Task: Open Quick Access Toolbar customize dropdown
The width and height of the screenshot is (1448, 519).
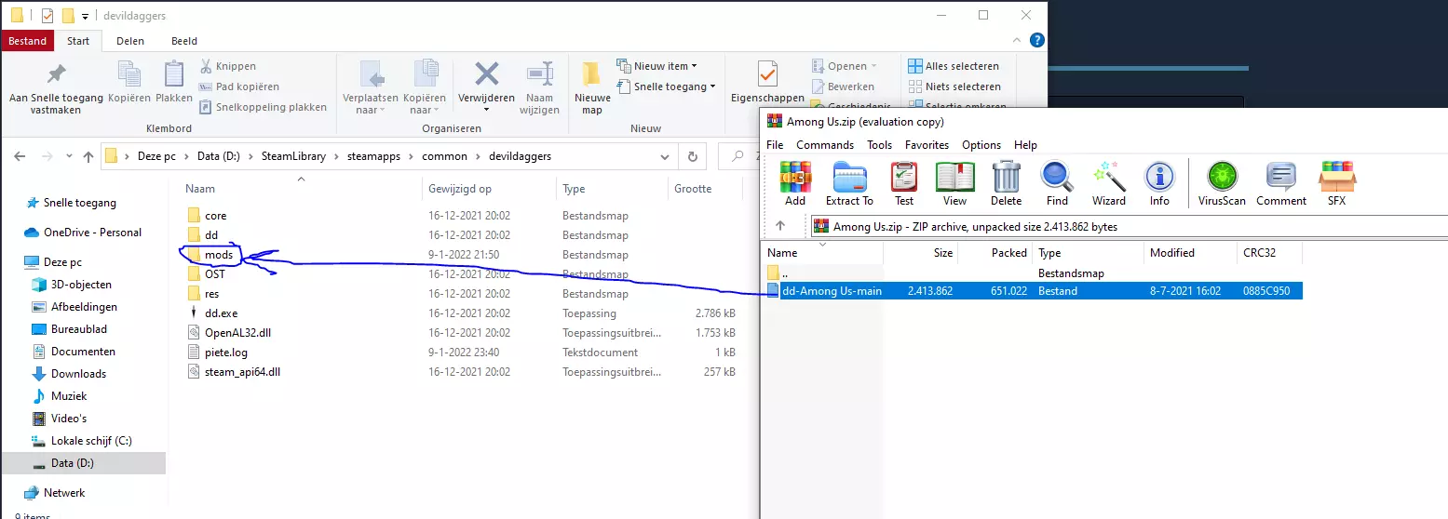Action: 85,16
